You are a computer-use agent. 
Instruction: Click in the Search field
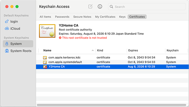(x=147, y=6)
